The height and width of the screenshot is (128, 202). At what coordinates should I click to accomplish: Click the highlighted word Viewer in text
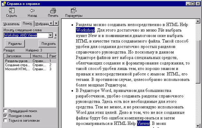(x=143, y=123)
